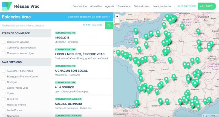Viewport: 219px width, 117px height.
Task: Click the Réseau Vrac logo icon
Action: point(7,6)
